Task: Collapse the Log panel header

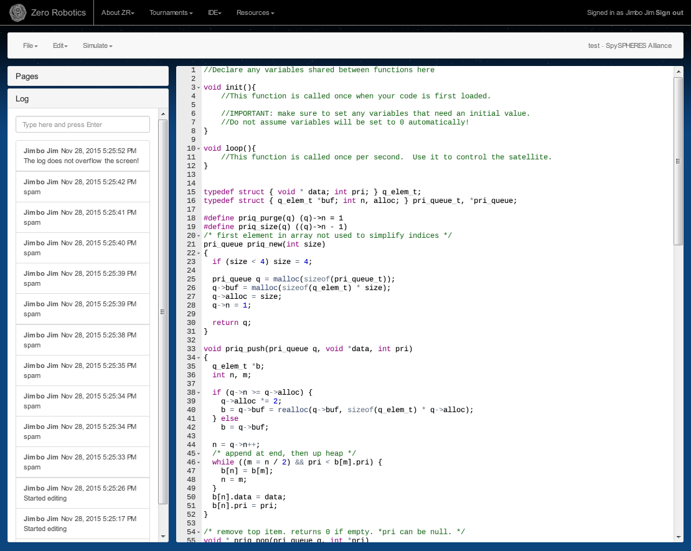Action: coord(88,99)
